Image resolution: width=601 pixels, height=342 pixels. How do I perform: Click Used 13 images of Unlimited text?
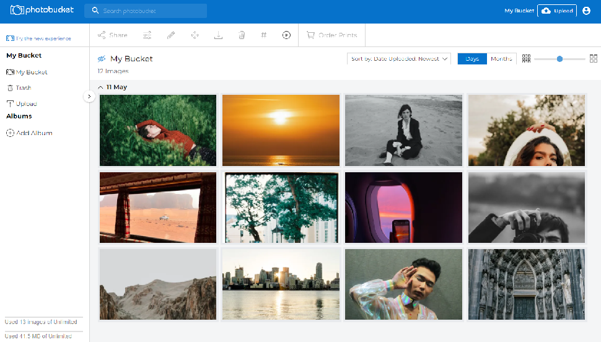click(x=41, y=322)
